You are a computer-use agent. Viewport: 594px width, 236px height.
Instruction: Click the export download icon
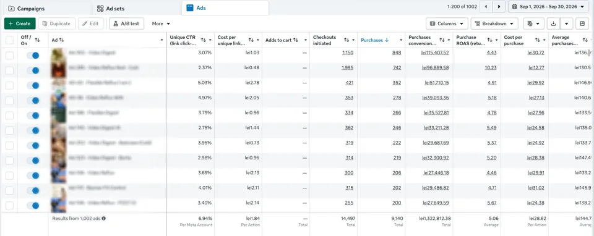pyautogui.click(x=553, y=23)
